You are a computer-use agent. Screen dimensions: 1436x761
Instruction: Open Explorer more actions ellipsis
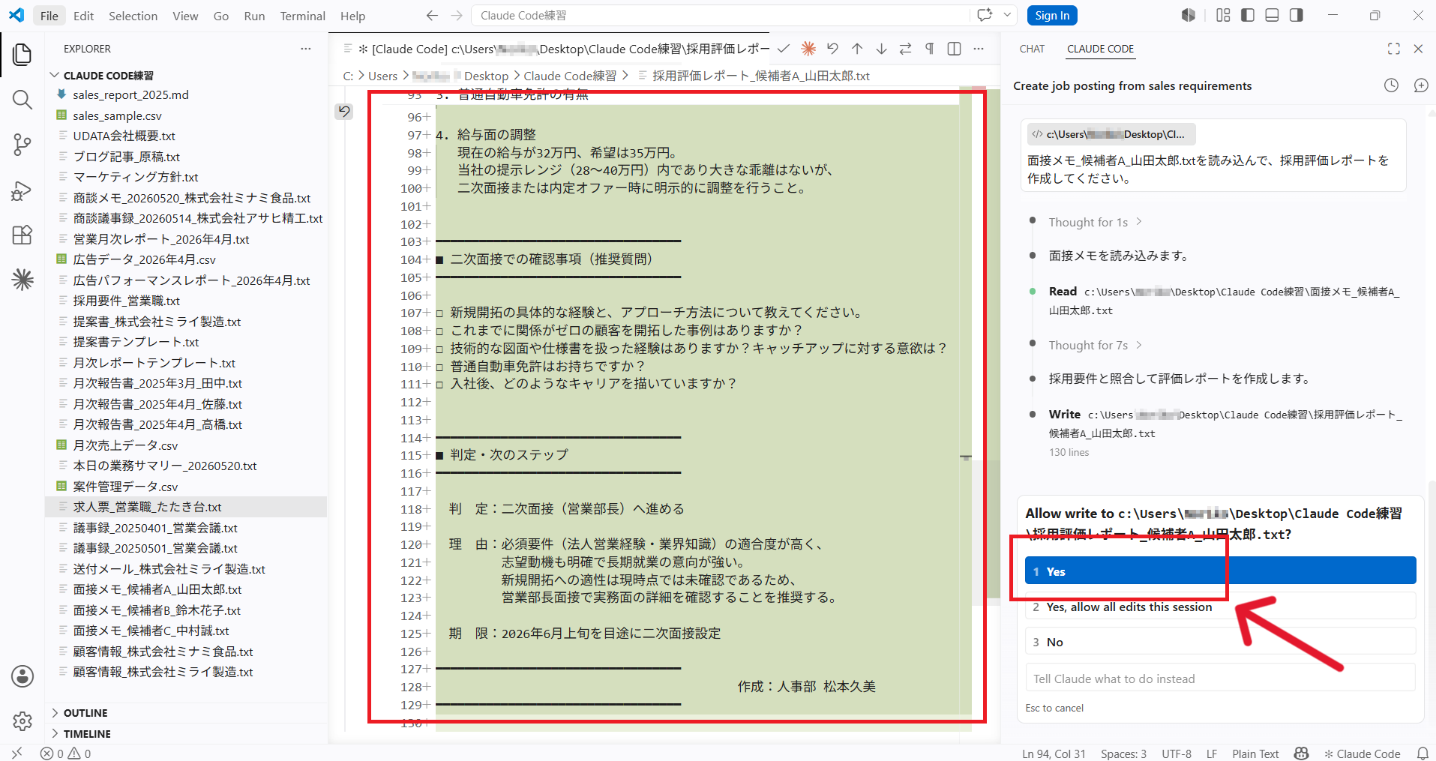click(x=306, y=49)
